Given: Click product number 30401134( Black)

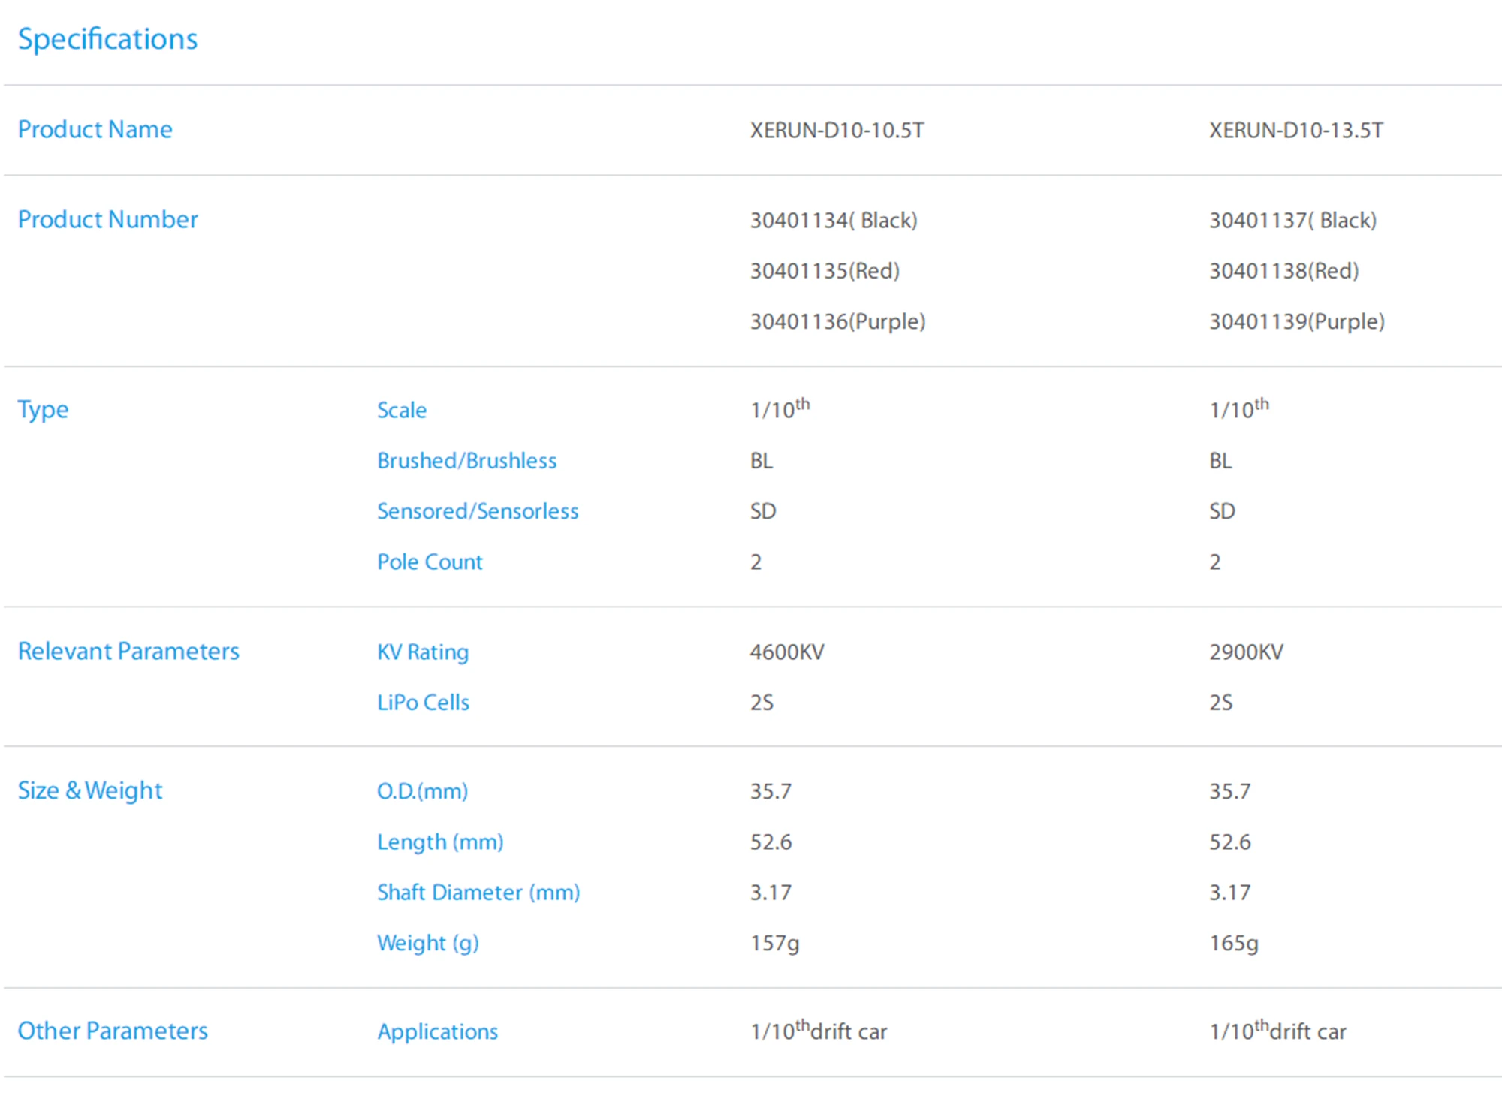Looking at the screenshot, I should coord(834,220).
